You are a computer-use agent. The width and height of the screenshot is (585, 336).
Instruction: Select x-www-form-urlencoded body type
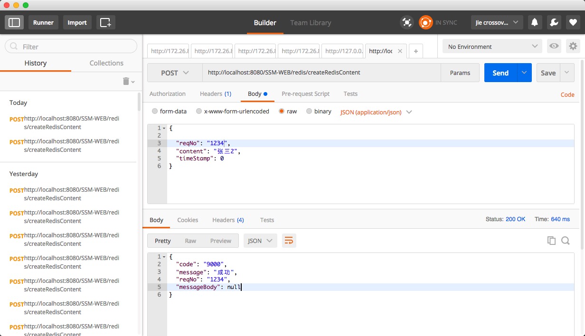198,112
